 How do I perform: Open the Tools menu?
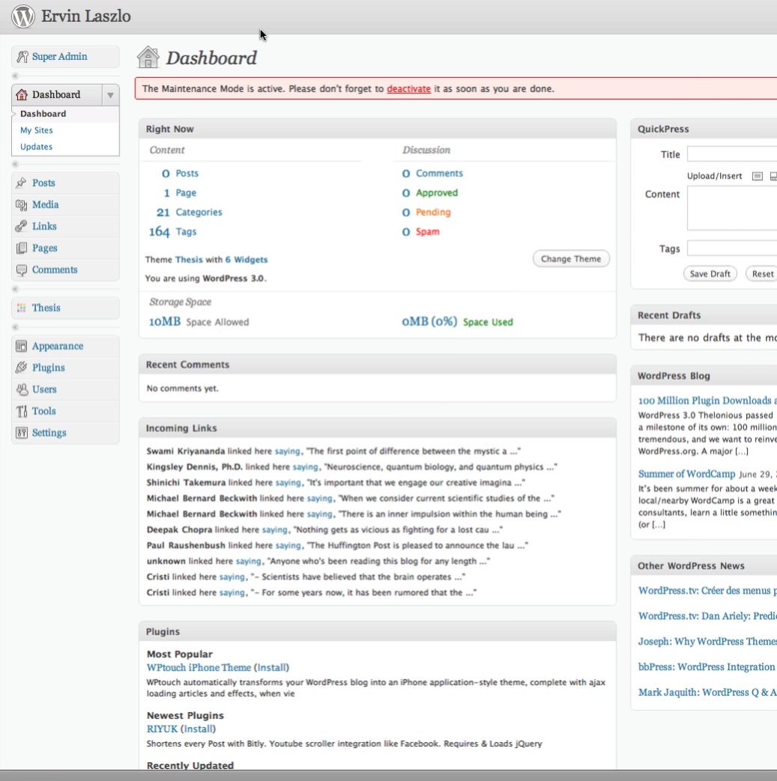click(x=44, y=411)
